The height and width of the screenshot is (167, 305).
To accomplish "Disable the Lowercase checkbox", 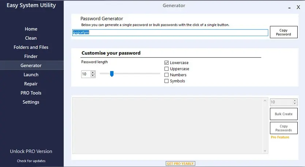I will click(167, 63).
